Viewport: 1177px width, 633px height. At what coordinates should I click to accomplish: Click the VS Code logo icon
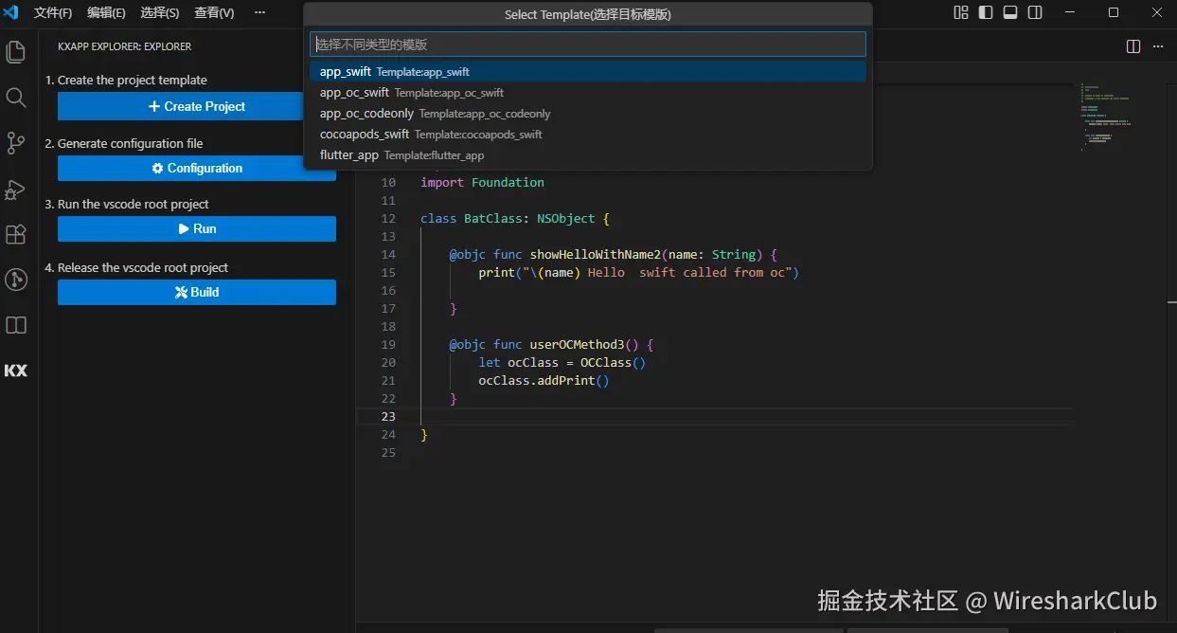11,12
